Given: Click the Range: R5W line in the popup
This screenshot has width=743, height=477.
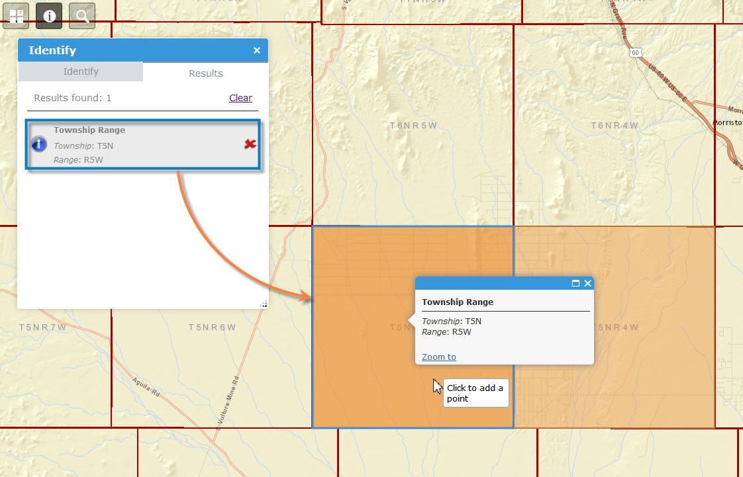Looking at the screenshot, I should 446,331.
